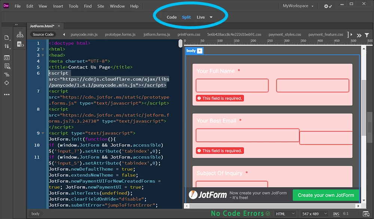
Task: Open the Live view options dropdown arrow
Action: pos(211,17)
